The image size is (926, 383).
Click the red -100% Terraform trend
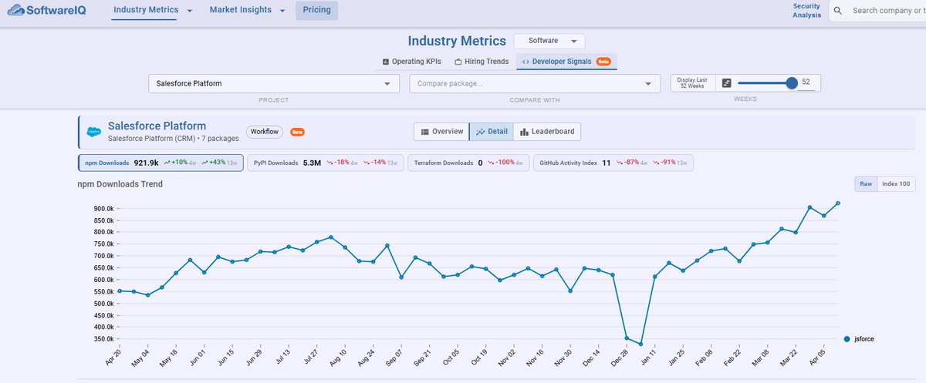[x=506, y=163]
